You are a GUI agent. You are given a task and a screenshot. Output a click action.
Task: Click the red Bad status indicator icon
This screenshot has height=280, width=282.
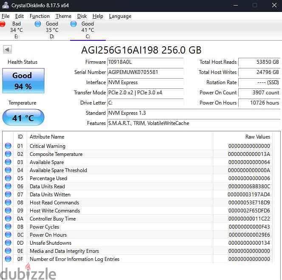pyautogui.click(x=3, y=24)
